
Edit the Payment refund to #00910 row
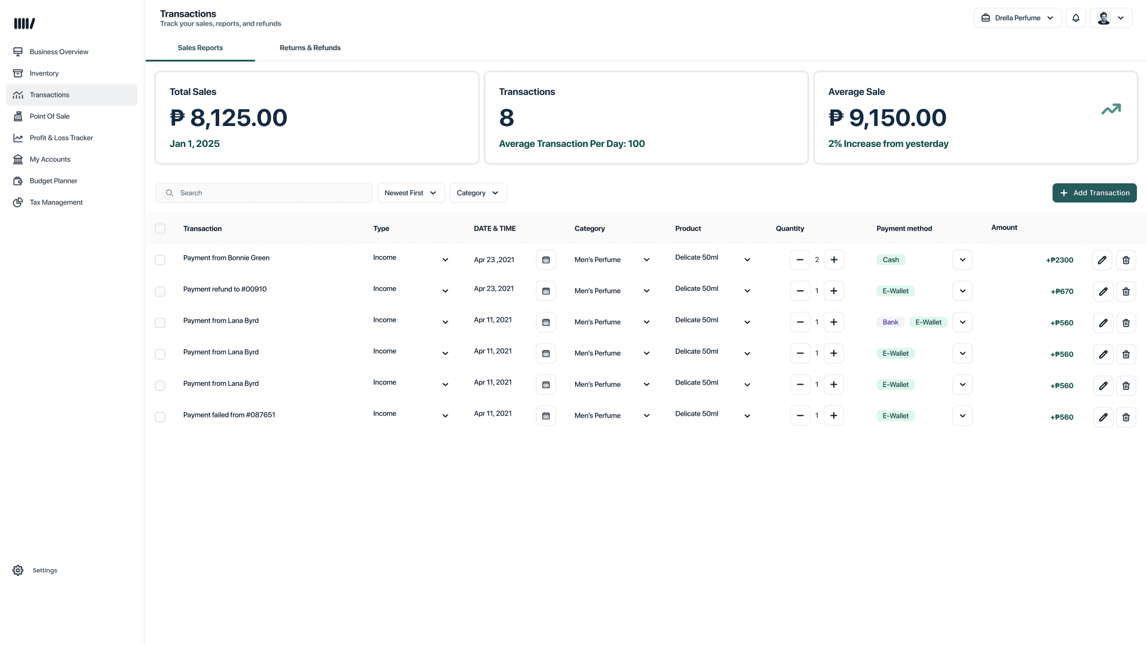1102,291
